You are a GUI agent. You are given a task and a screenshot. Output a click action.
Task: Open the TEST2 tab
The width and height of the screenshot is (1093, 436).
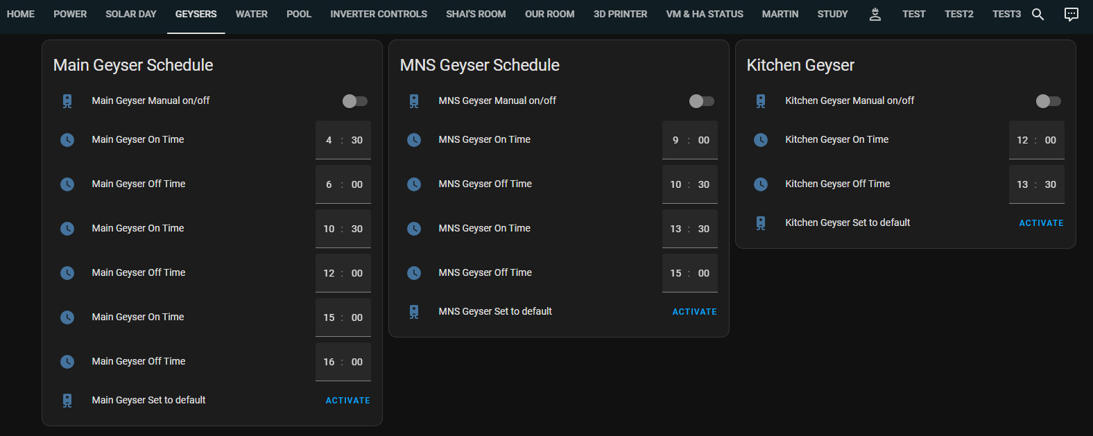pos(959,14)
